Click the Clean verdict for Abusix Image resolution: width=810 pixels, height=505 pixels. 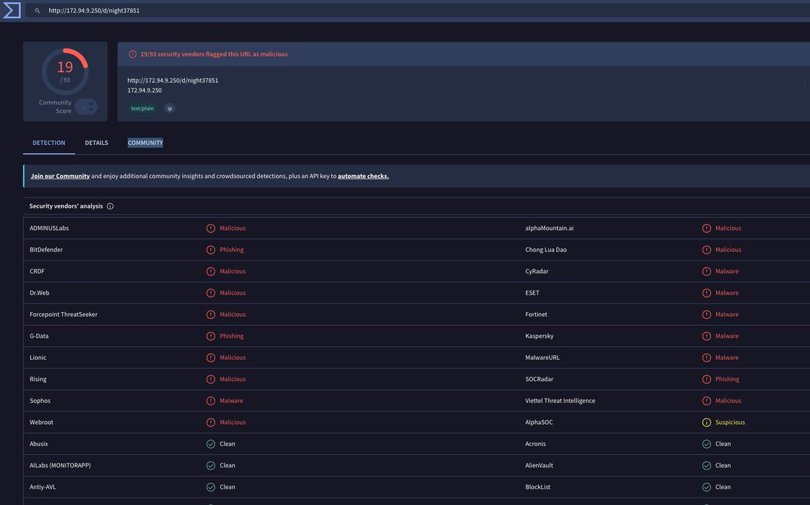pos(227,444)
